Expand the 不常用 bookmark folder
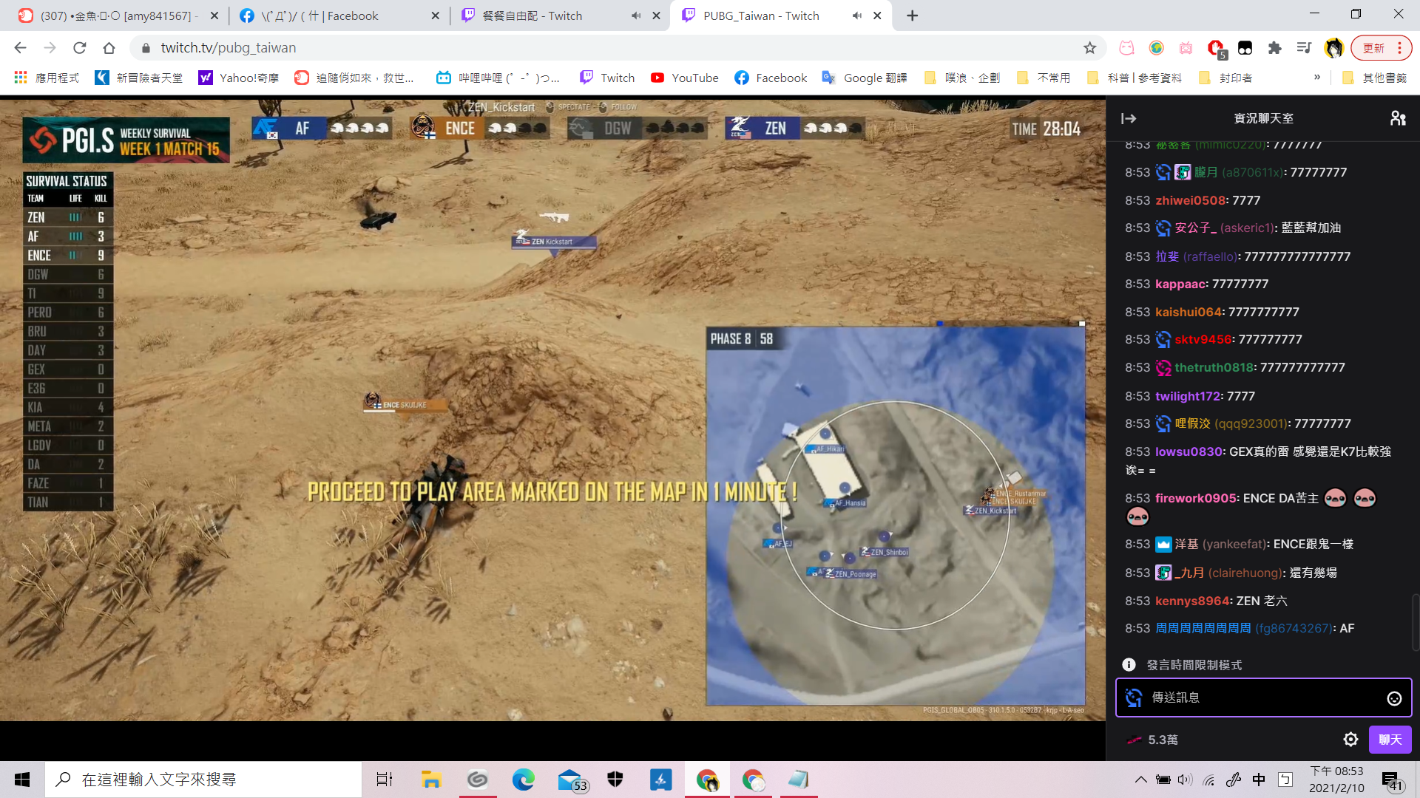 pos(1043,78)
